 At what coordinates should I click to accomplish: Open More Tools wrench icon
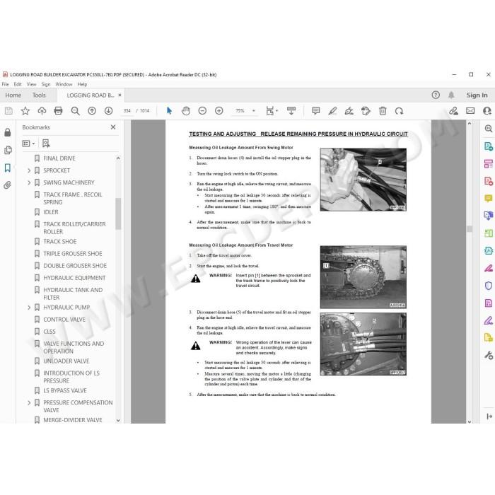(489, 356)
